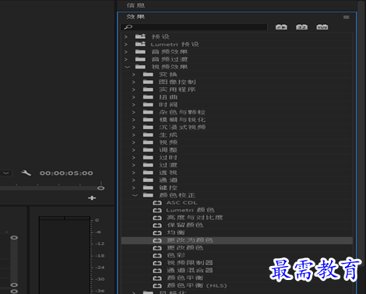Viewport: 366px width, 294px height.
Task: Click the 音频过渡 folder icon
Action: (140, 59)
